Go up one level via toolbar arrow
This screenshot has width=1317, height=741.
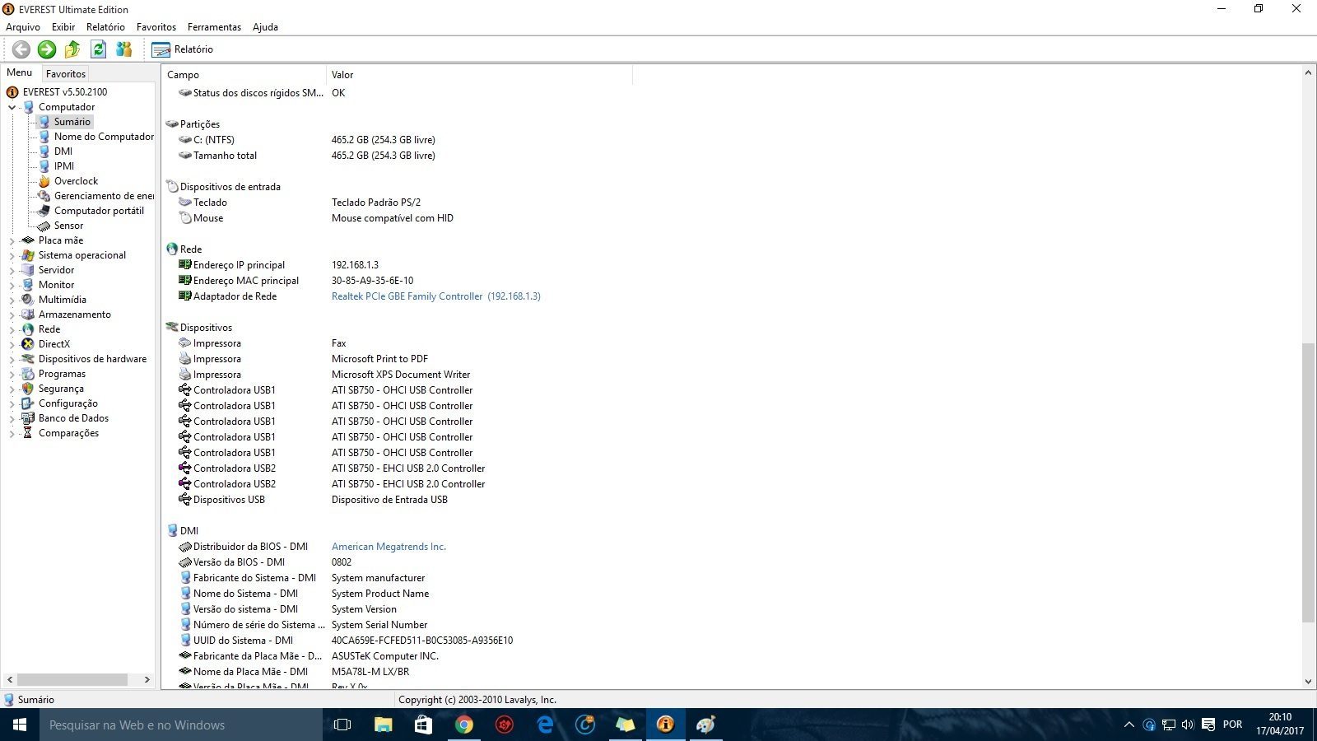(72, 49)
